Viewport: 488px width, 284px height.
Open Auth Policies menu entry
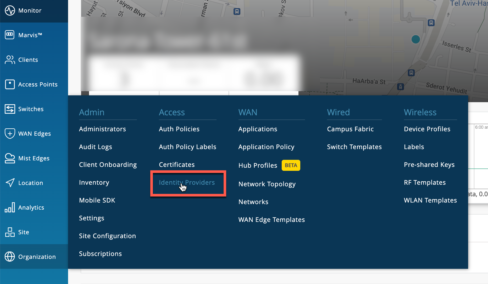[x=179, y=129]
